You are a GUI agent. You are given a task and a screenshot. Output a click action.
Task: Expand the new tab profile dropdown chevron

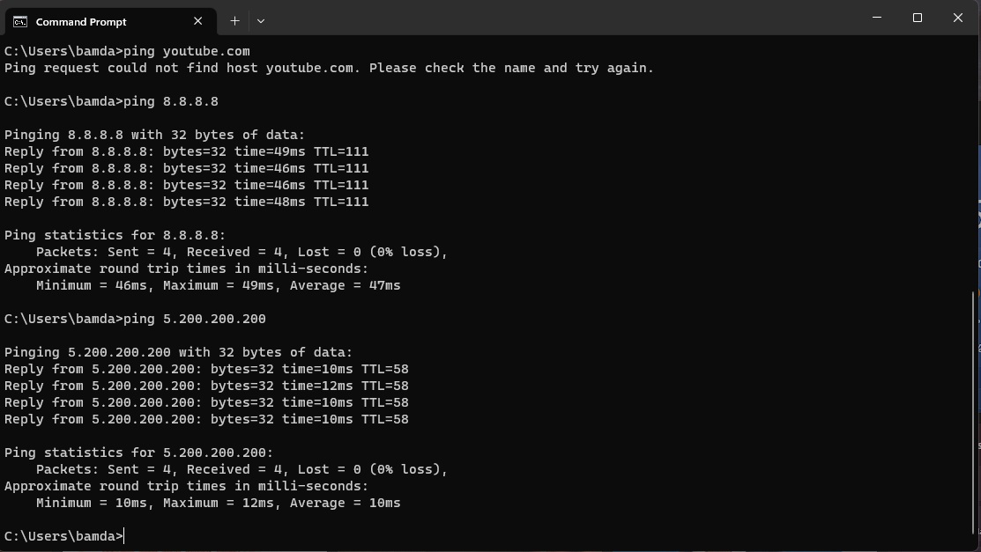[261, 21]
